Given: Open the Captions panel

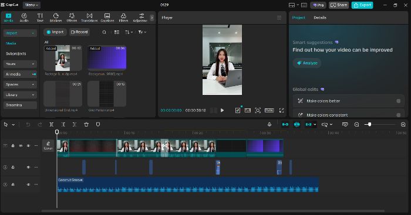Looking at the screenshot, I should tap(107, 18).
